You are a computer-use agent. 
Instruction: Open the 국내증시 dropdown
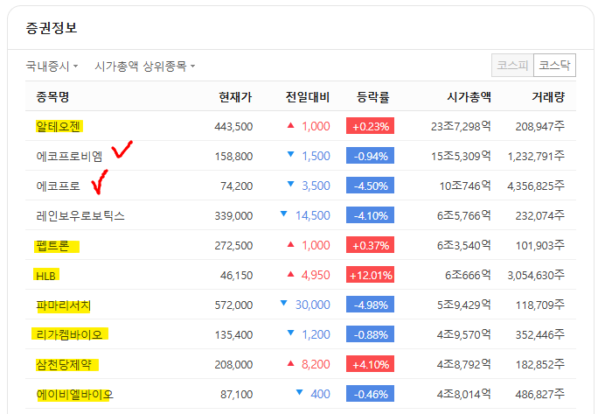coord(52,66)
